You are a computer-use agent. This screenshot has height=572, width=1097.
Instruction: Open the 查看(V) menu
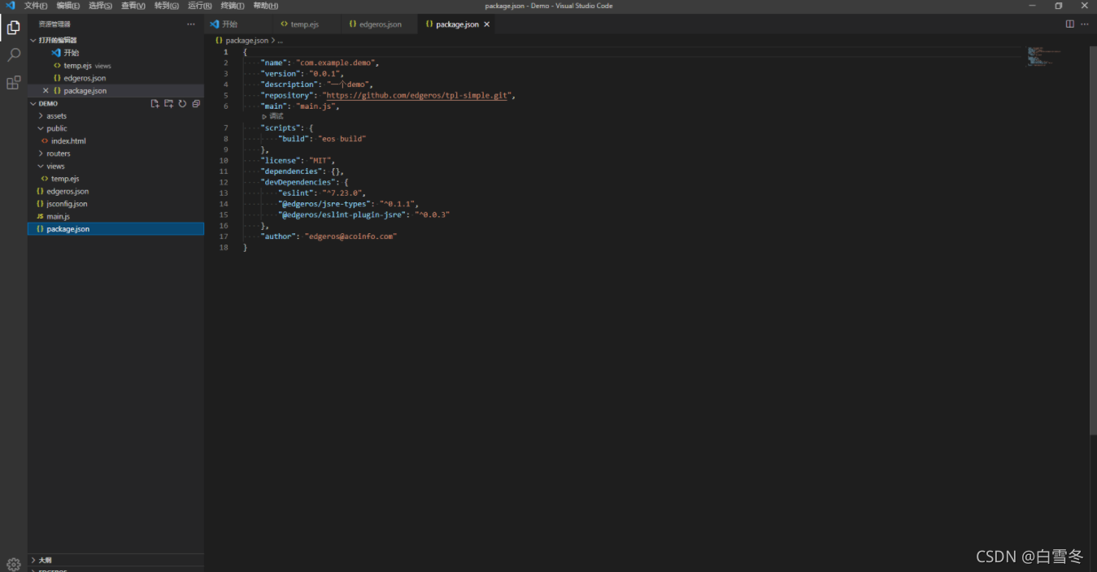(133, 6)
